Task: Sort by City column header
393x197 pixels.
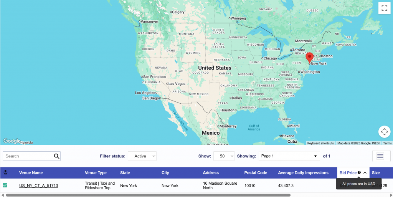Action: point(165,173)
